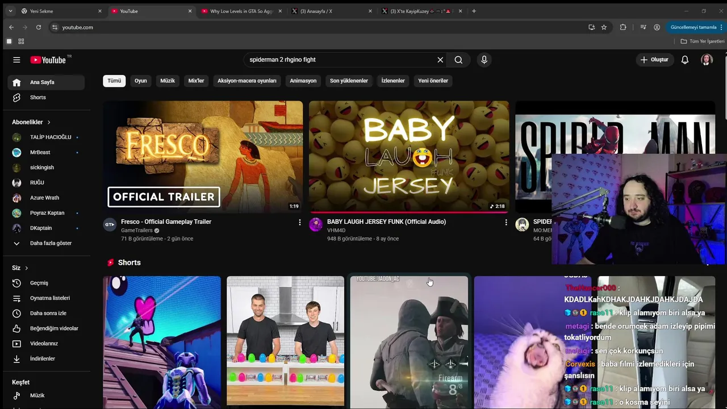
Task: Select the Oyun filter chip
Action: click(141, 81)
